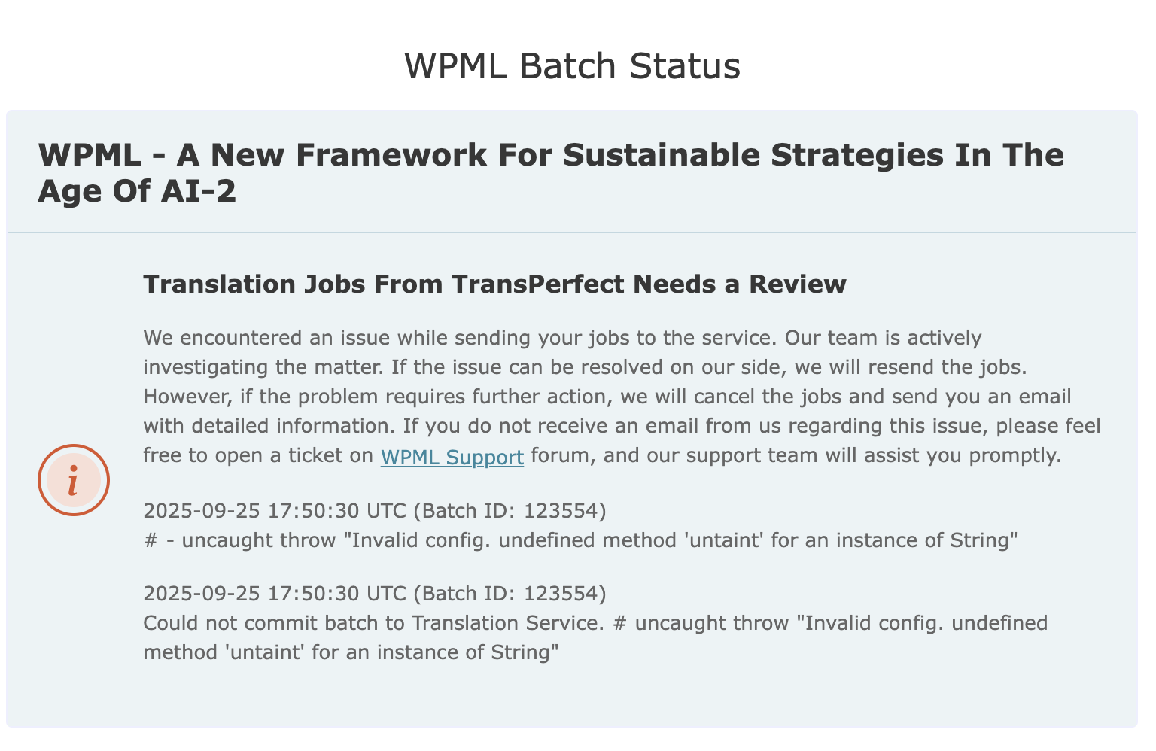Open the WPML Support forum link
1156x751 pixels.
452,457
